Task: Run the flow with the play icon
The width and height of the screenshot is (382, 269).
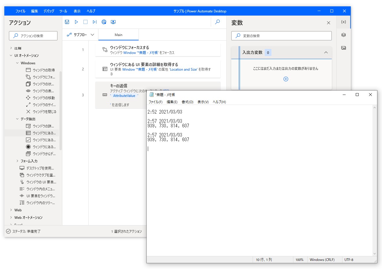Action: click(76, 22)
